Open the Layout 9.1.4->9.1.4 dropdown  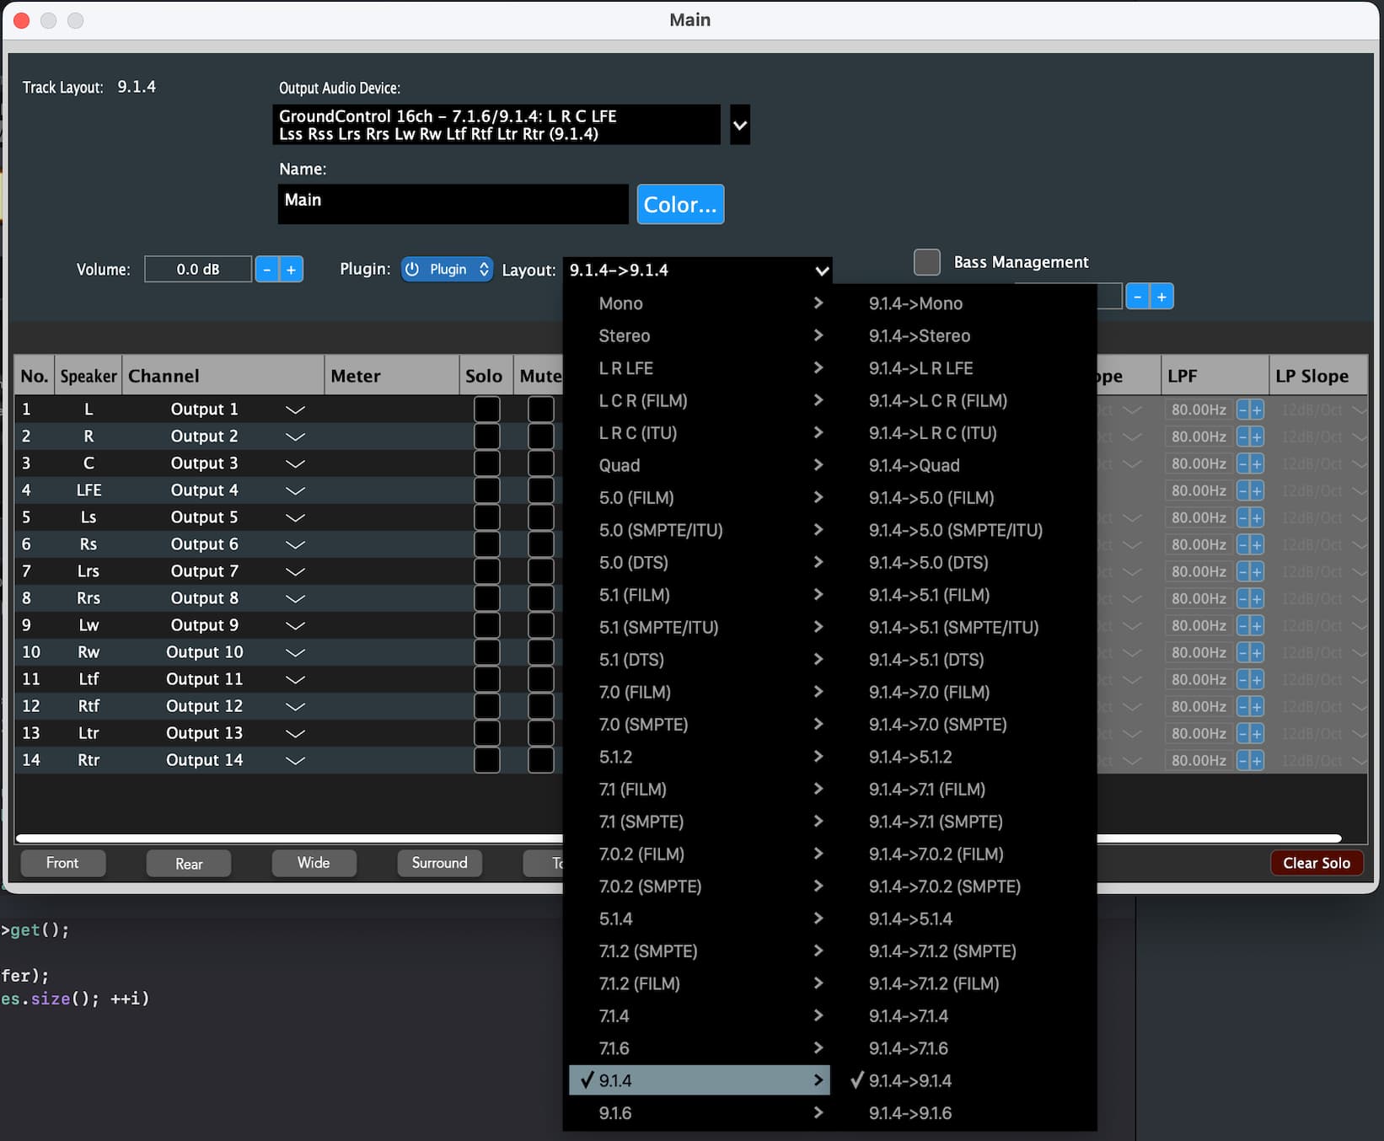(699, 271)
